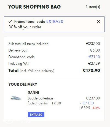Select the Delivery cost €5.00 value
110x127 pixels.
95,50
